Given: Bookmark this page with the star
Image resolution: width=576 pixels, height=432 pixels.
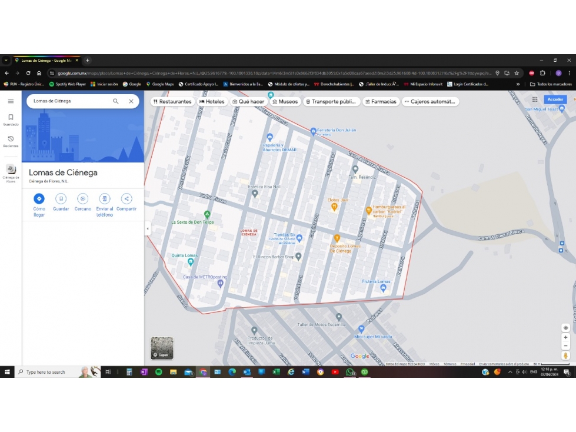Looking at the screenshot, I should 517,73.
